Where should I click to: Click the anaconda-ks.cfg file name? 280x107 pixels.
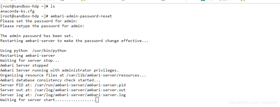pos(17,11)
